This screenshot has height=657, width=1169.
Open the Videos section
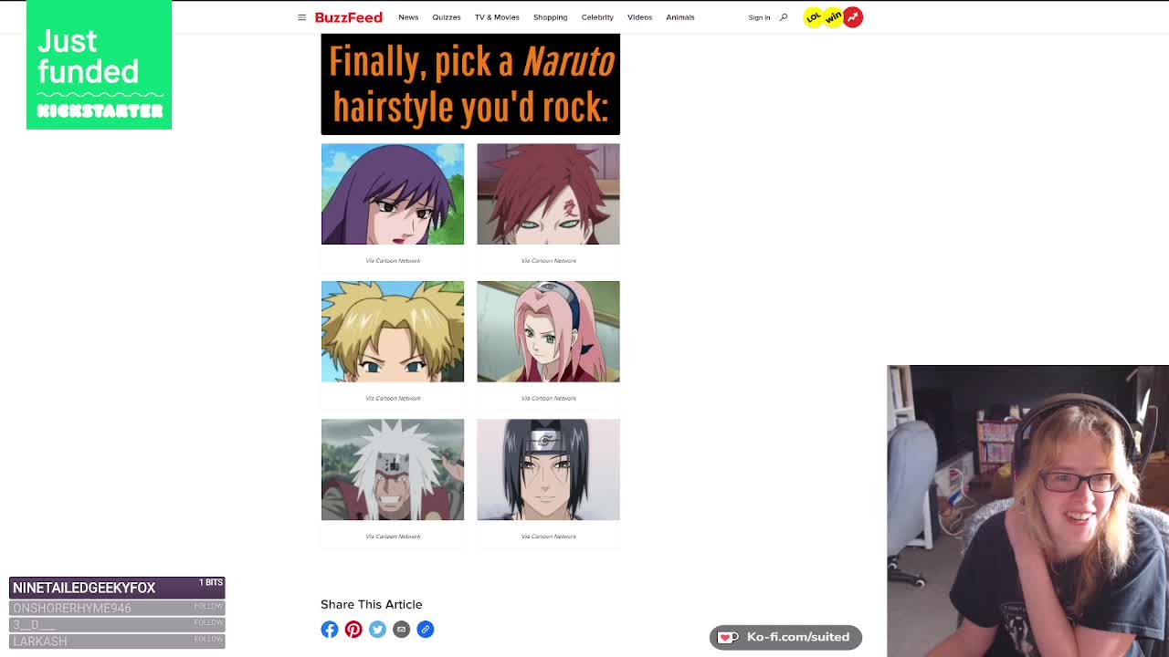639,17
